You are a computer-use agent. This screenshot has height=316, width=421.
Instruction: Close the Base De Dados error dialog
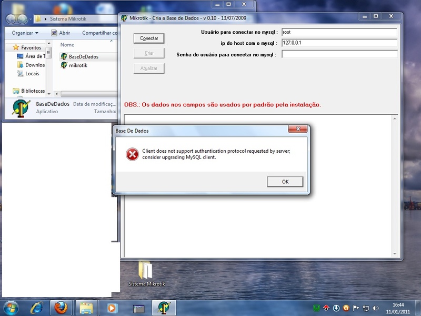point(298,129)
